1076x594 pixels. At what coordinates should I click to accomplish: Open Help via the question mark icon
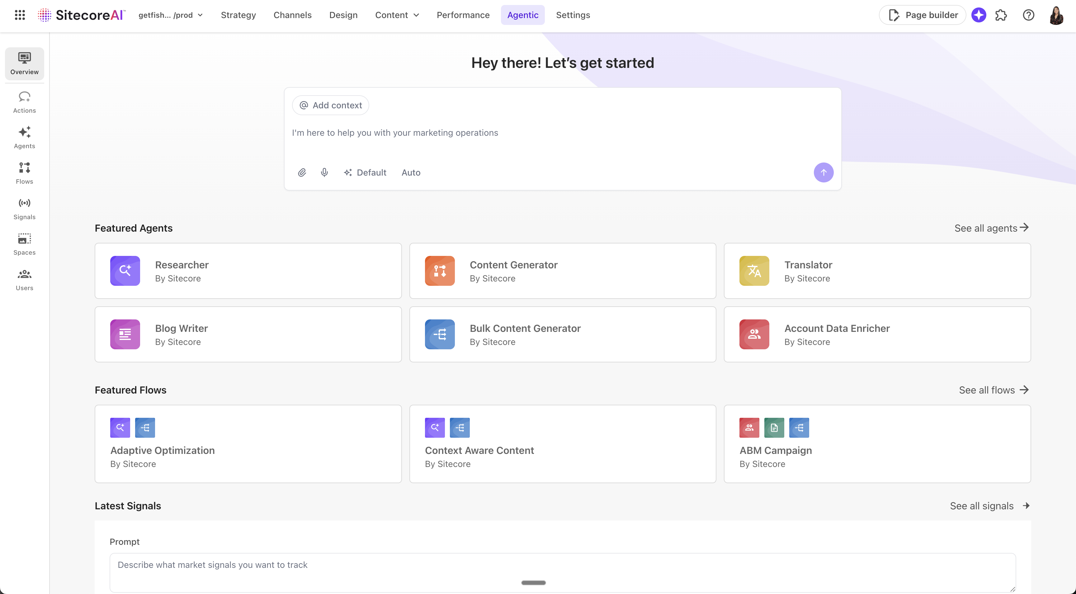1028,15
